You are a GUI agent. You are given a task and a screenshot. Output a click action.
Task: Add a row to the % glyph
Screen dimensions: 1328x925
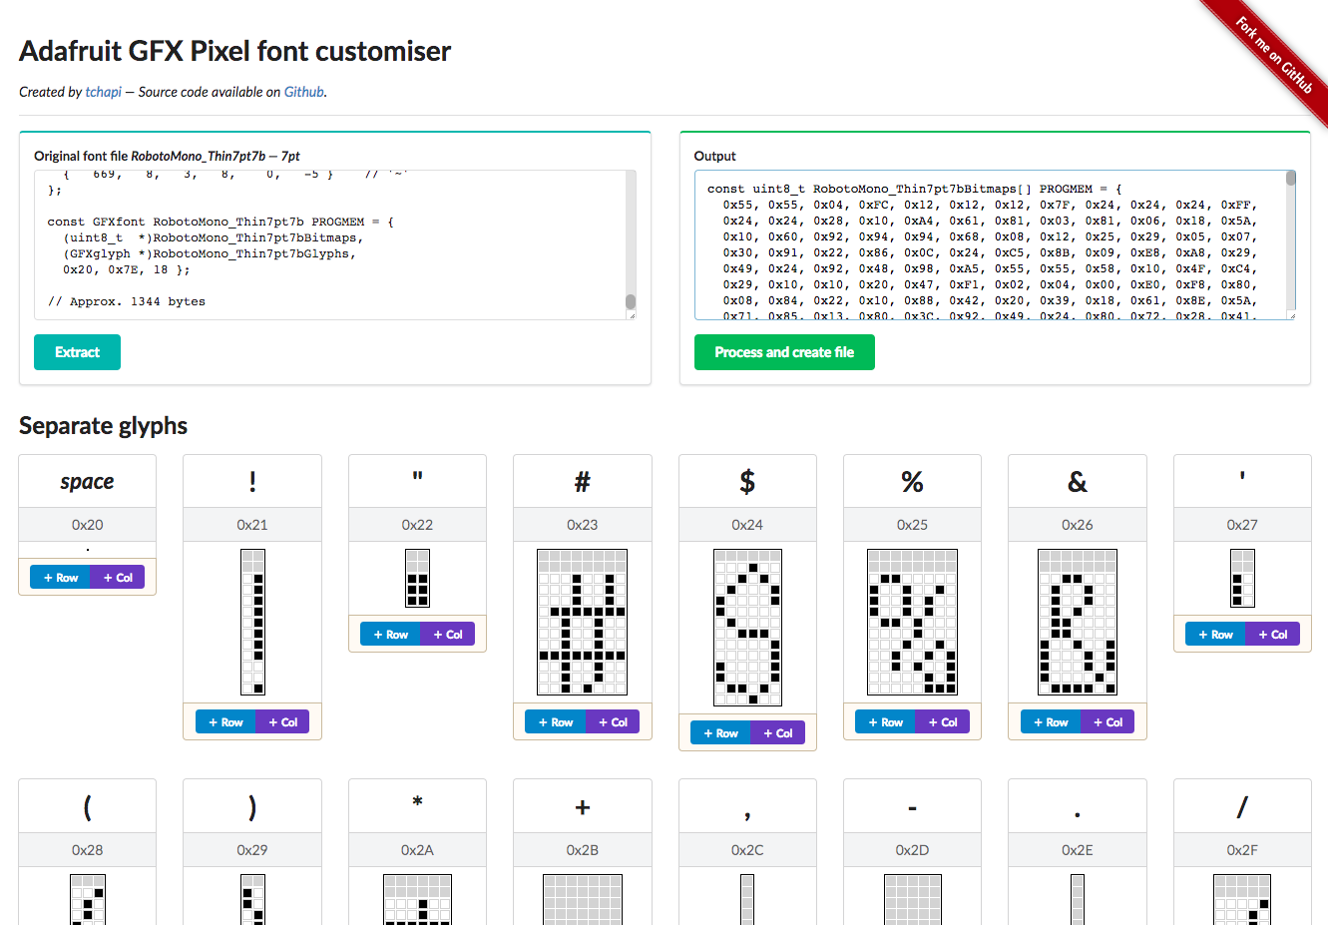coord(886,722)
